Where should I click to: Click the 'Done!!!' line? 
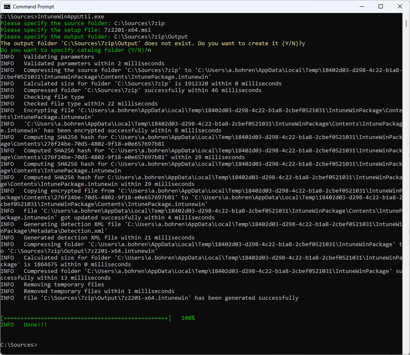coord(24,325)
